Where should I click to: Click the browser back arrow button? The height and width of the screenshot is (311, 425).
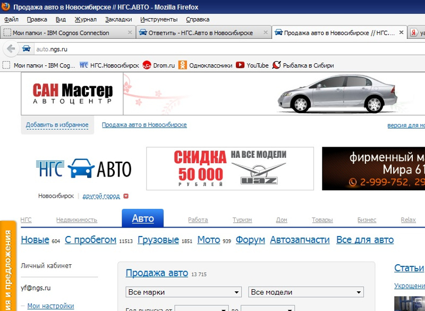[x=11, y=49]
